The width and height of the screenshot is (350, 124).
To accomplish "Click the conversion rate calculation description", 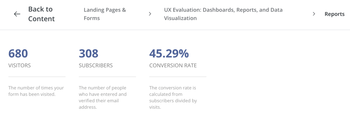I will (173, 98).
